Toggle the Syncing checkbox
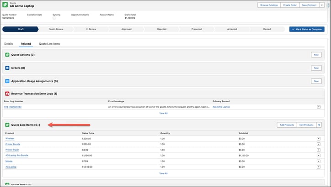Viewport: 331px width, 187px height. click(54, 18)
